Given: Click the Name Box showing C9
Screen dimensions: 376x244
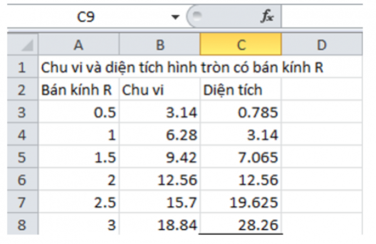Looking at the screenshot, I should (86, 16).
